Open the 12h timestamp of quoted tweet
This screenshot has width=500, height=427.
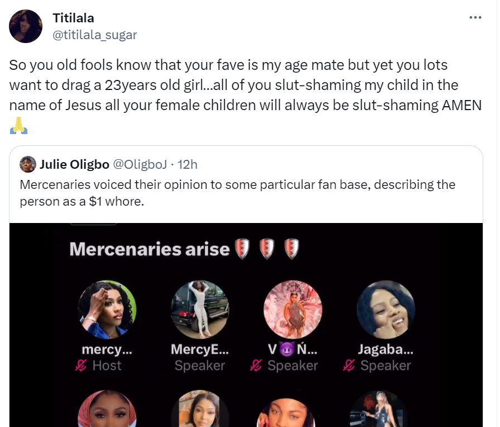[x=187, y=164]
